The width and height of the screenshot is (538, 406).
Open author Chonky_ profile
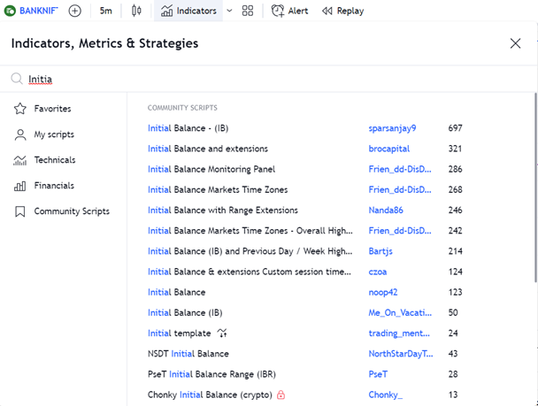coord(385,395)
